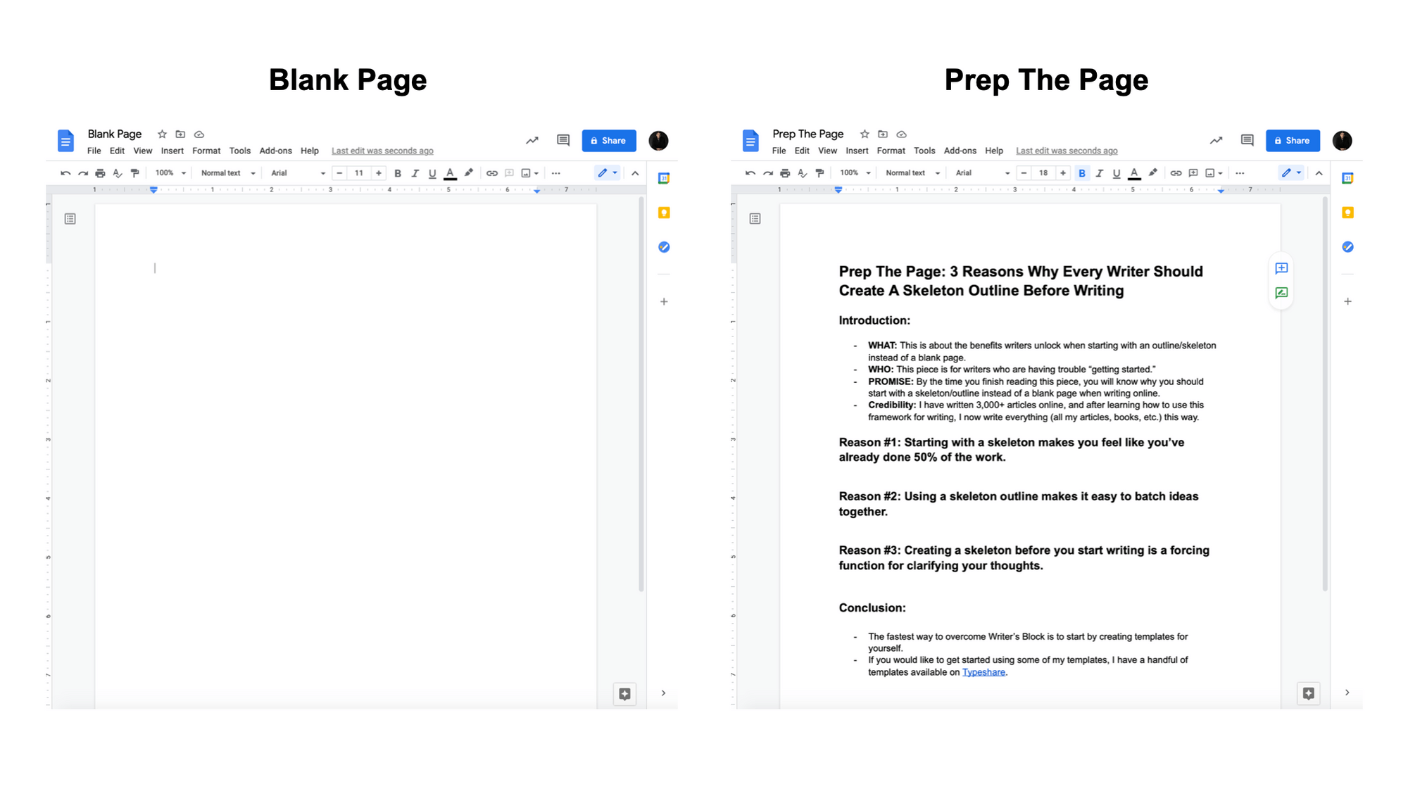The height and width of the screenshot is (789, 1408).
Task: Toggle underline in Prep The Page toolbar
Action: 1117,173
